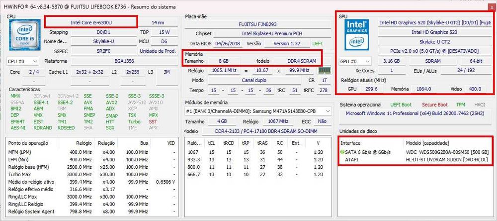The width and height of the screenshot is (497, 221).
Task: Click the Intel Core i5-6300U name field
Action: click(x=90, y=22)
